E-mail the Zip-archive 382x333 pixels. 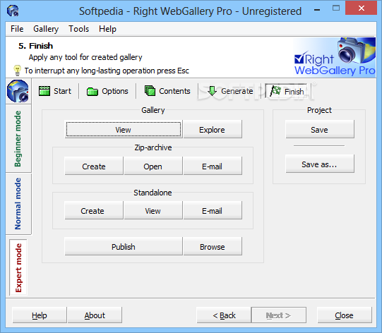tap(213, 166)
